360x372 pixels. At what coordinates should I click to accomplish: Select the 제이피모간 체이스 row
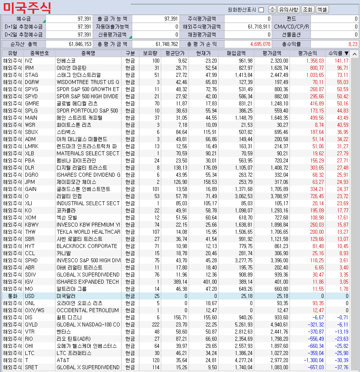pyautogui.click(x=176, y=182)
